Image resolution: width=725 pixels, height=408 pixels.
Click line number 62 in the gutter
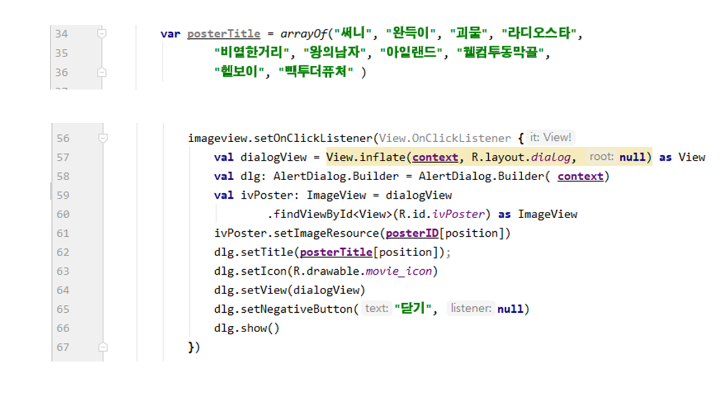(62, 252)
